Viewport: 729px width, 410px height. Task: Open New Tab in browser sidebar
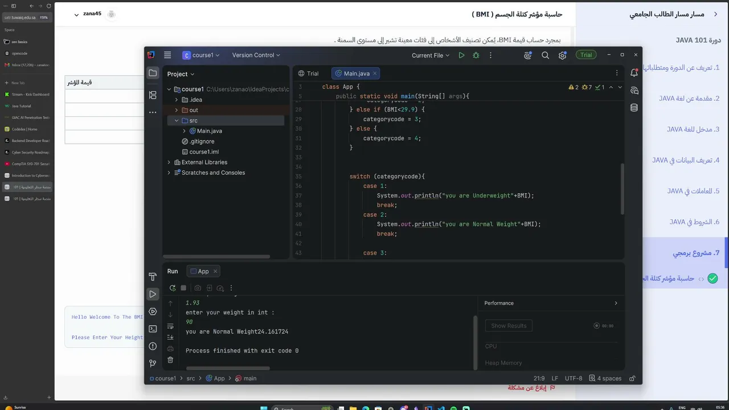27,83
